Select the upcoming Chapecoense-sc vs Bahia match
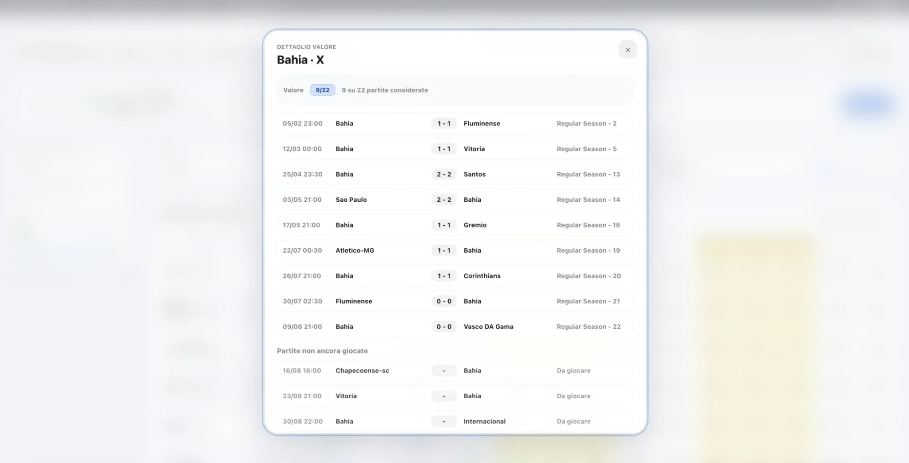Screen dimensions: 909x463 455,370
